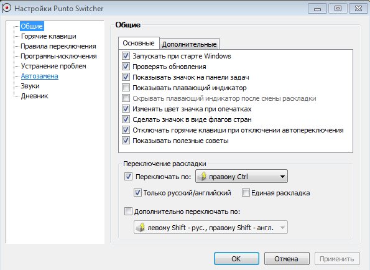Go to Устранение проблем section
This screenshot has width=370, height=270.
pos(53,66)
